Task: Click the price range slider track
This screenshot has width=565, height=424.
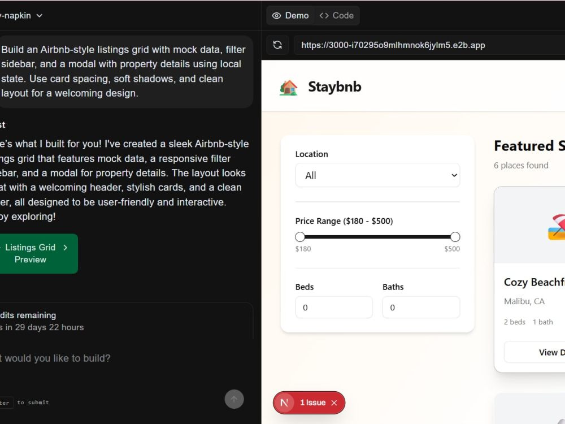Action: coord(377,237)
